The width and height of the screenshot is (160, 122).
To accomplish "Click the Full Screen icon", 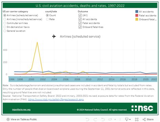I will (x=137, y=119).
